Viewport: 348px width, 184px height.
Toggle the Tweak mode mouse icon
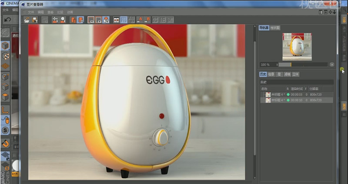coord(5,120)
